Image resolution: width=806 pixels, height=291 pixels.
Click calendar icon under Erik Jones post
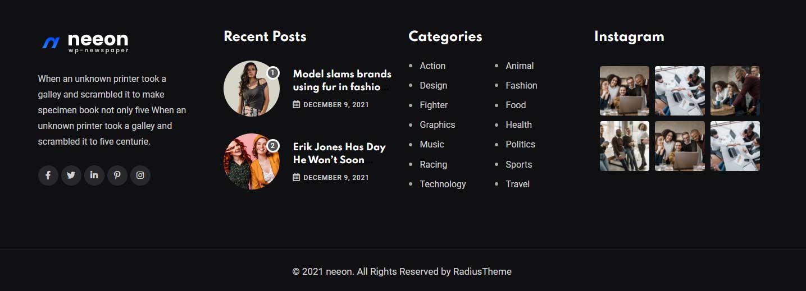coord(297,177)
